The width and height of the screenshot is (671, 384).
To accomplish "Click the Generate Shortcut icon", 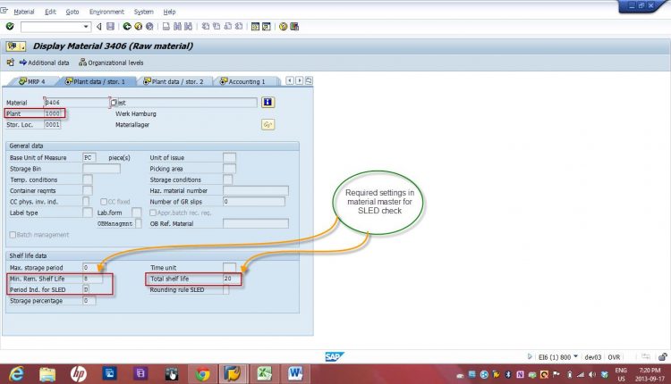I will click(267, 27).
